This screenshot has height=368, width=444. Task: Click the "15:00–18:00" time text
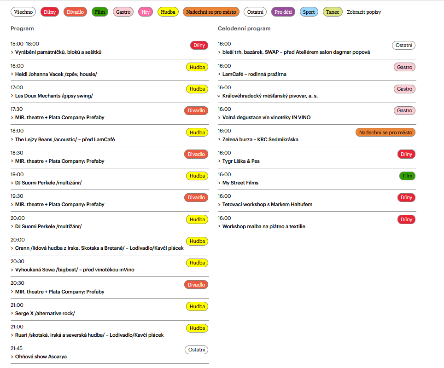coord(24,44)
